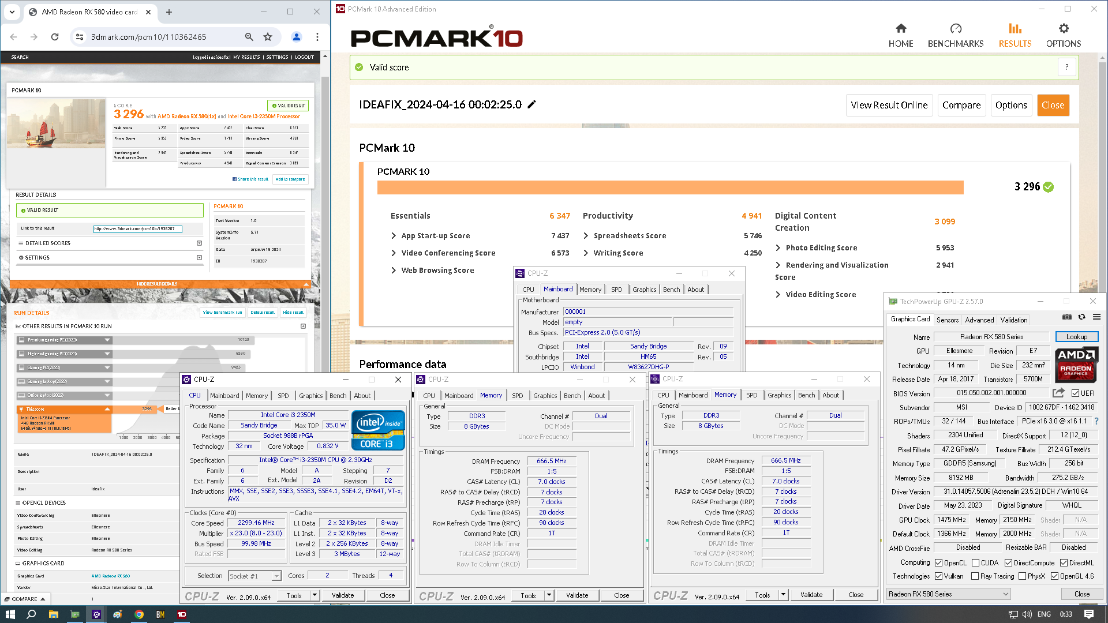
Task: Switch to the Advanced tab in GPU-Z
Action: [979, 320]
